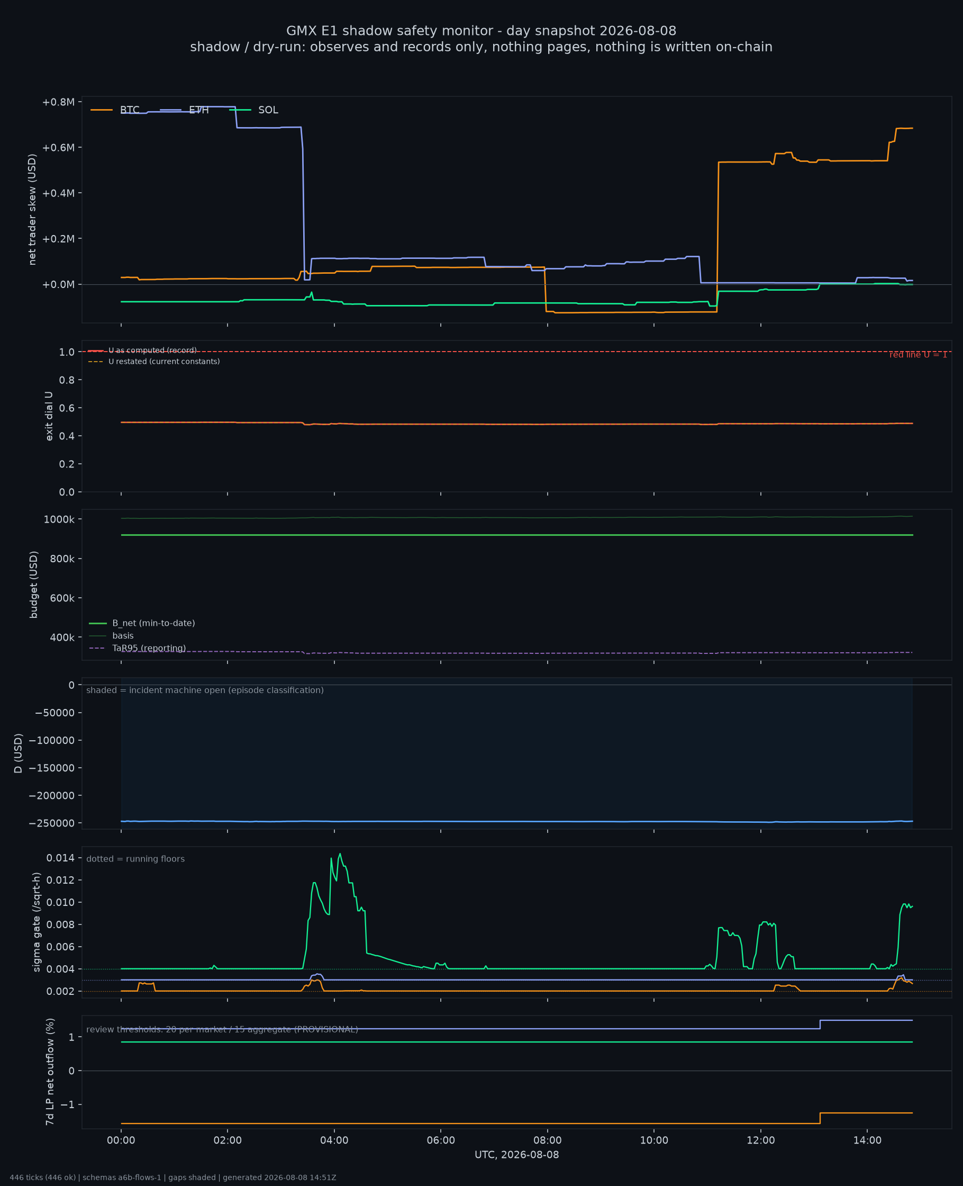Click the "0.0" tick on exit dial axis

tap(67, 492)
